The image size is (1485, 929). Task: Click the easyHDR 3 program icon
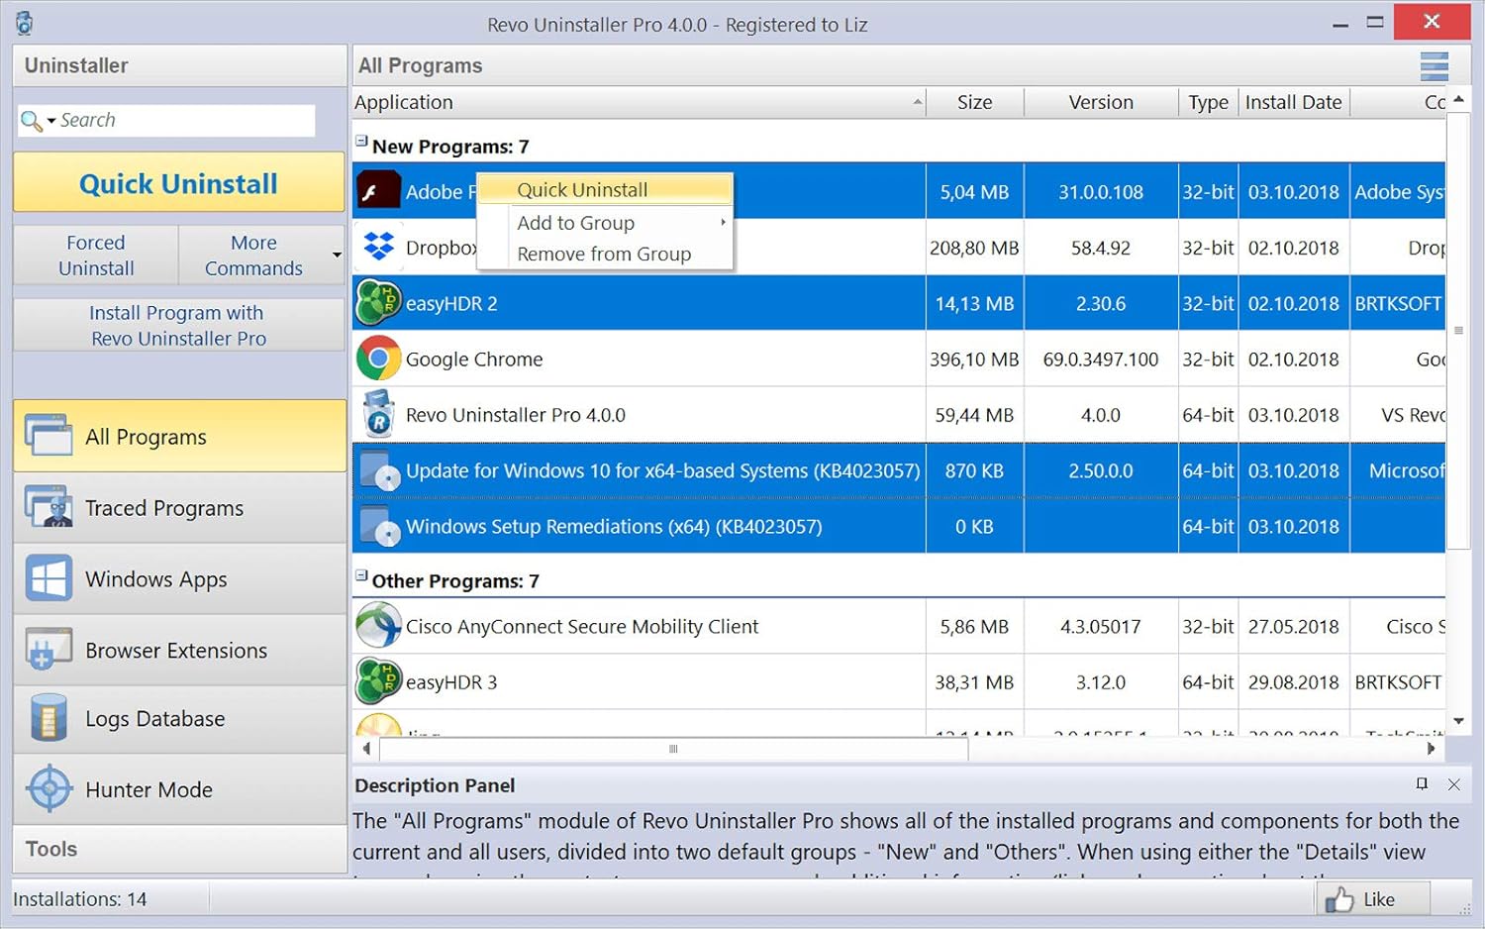[378, 681]
